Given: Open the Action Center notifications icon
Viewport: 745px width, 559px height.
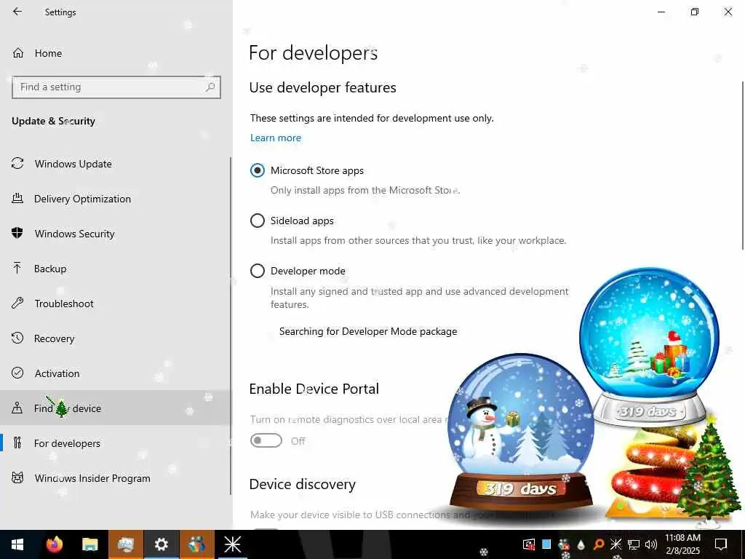Looking at the screenshot, I should click(x=721, y=544).
